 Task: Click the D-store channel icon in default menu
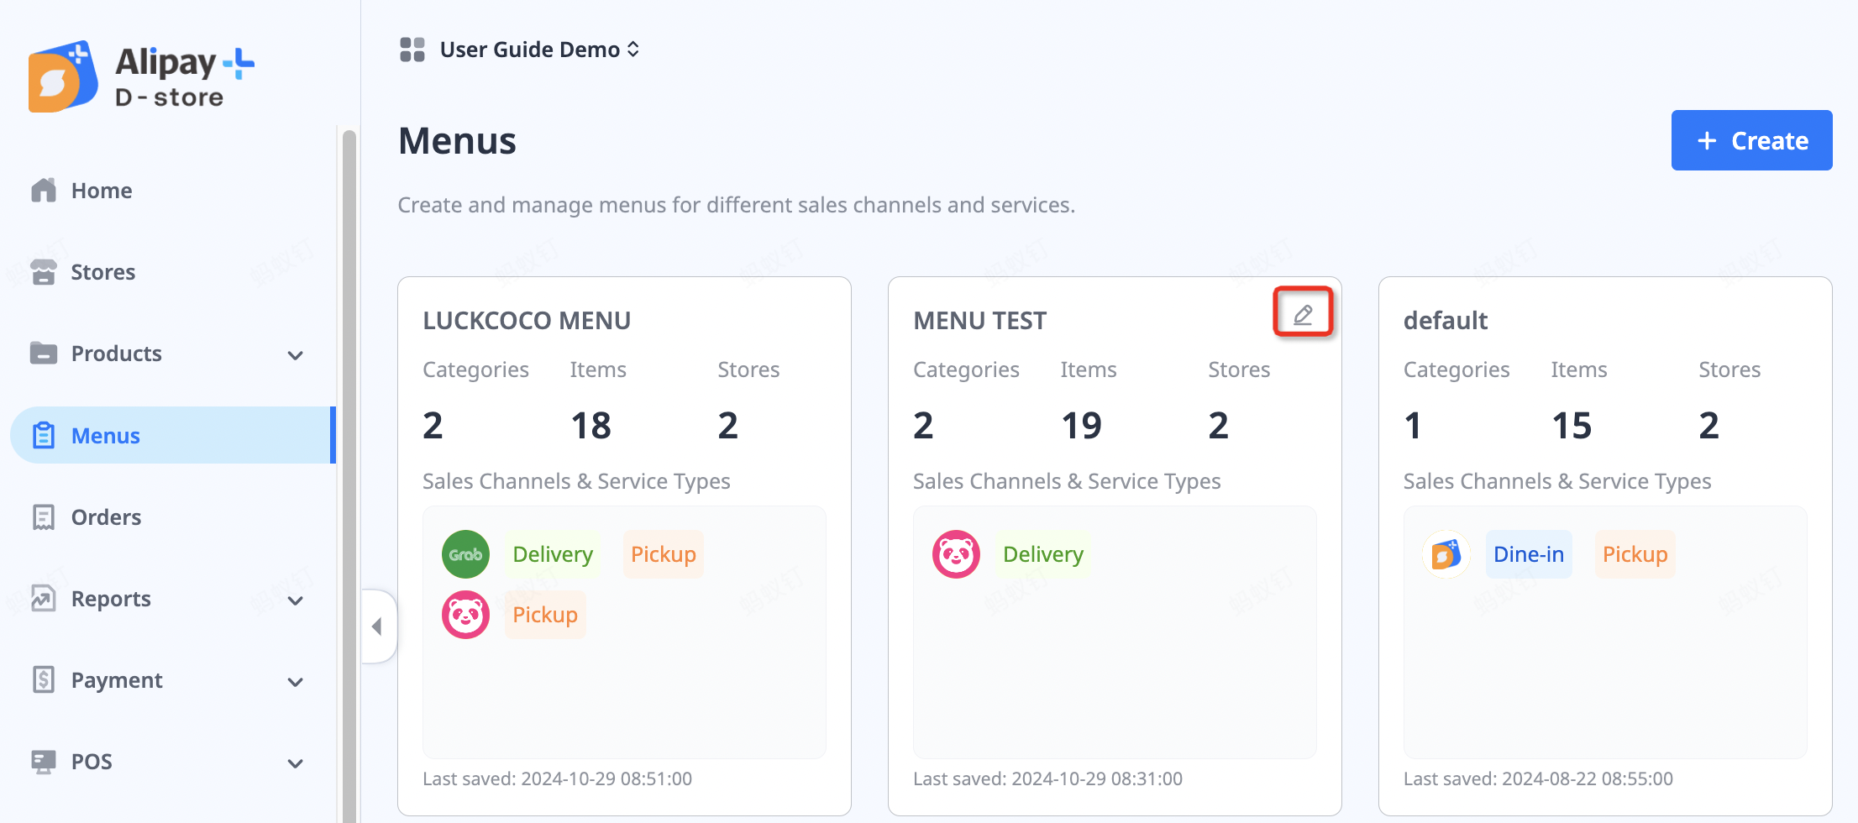click(x=1446, y=554)
